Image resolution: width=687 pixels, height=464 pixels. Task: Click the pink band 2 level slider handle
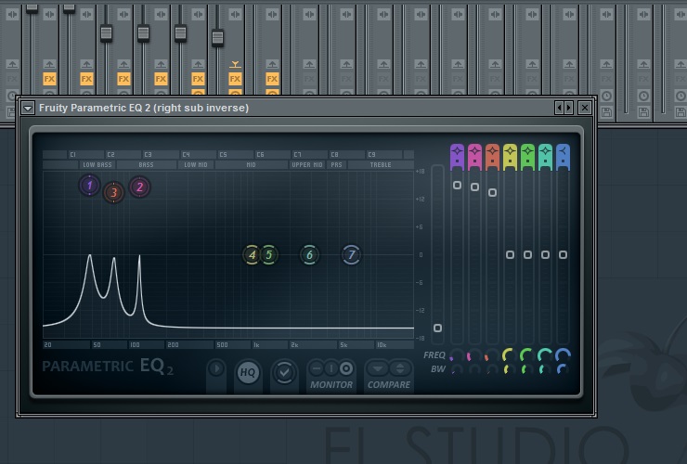(474, 187)
